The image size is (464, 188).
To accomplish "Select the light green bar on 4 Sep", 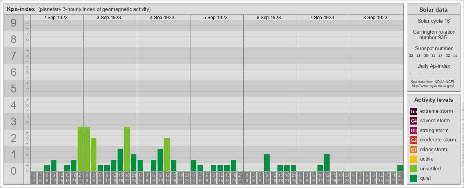I will (167, 154).
